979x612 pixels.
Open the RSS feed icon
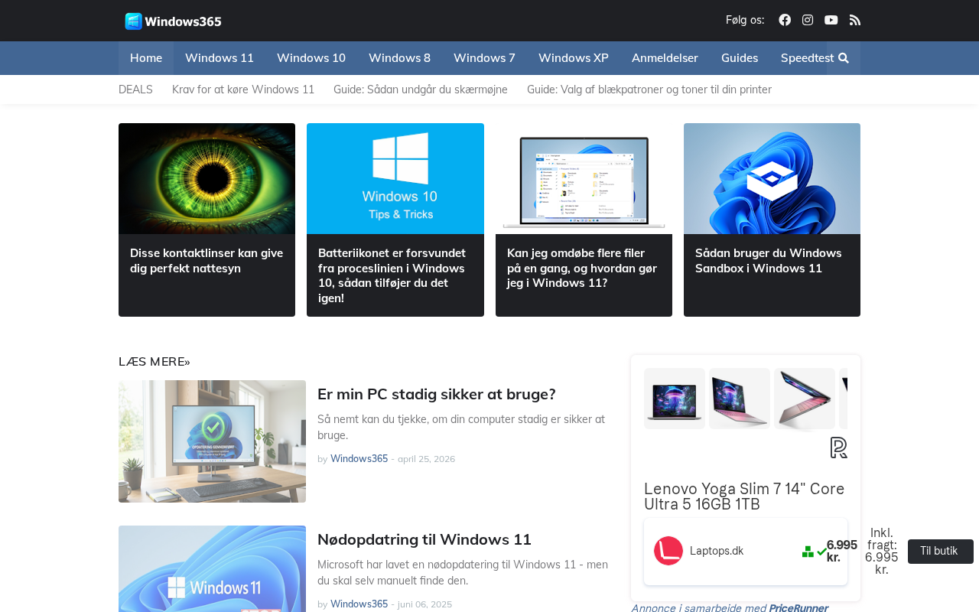855,20
